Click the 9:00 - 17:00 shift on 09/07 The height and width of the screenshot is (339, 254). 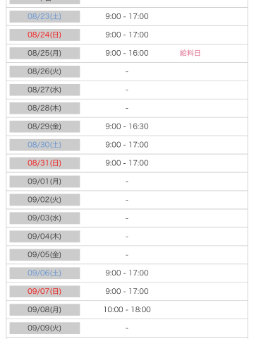click(127, 291)
